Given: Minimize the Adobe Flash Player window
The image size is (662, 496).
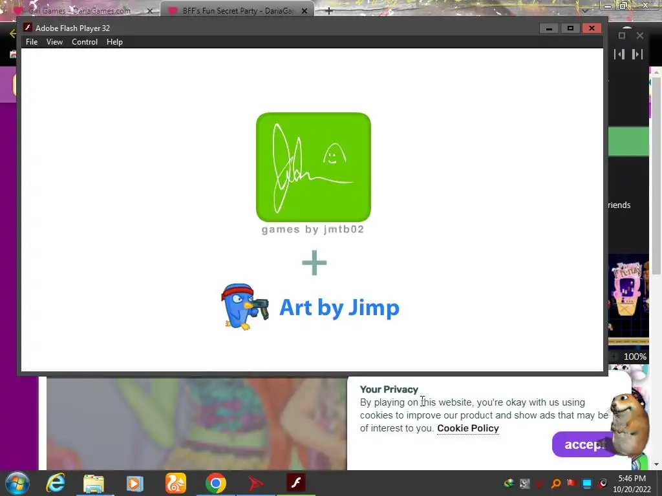Looking at the screenshot, I should click(x=550, y=28).
